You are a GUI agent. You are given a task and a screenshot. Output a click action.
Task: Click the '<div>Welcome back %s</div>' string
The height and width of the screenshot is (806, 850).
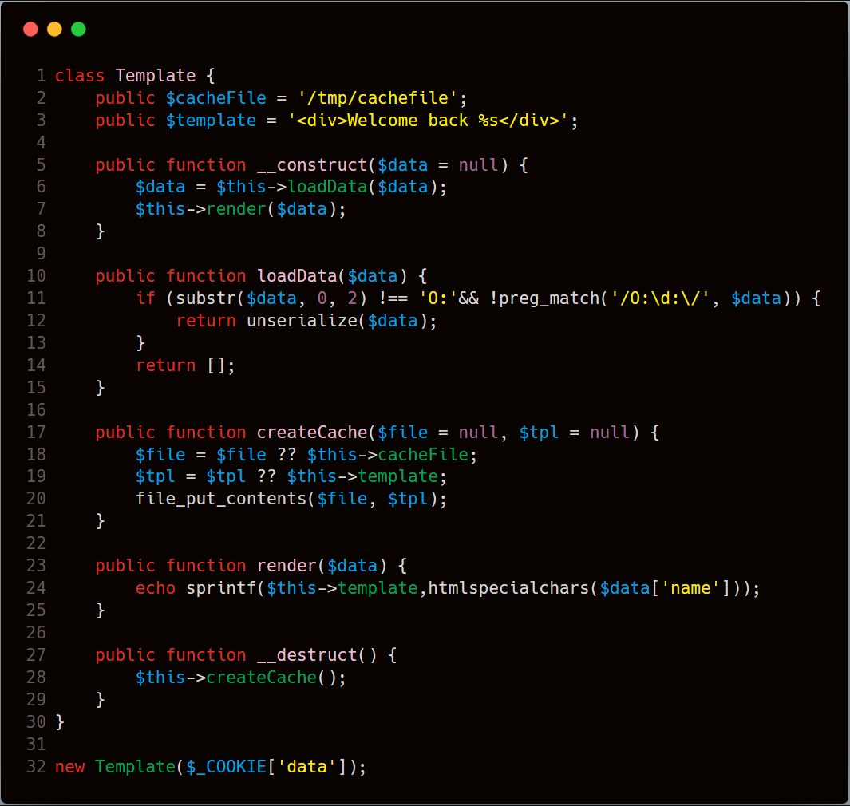429,121
